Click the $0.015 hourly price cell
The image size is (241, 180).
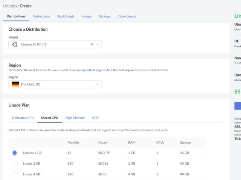pyautogui.click(x=103, y=163)
